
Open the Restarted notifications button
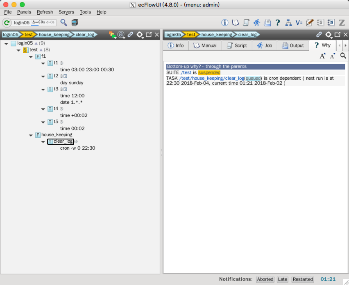[x=303, y=279]
